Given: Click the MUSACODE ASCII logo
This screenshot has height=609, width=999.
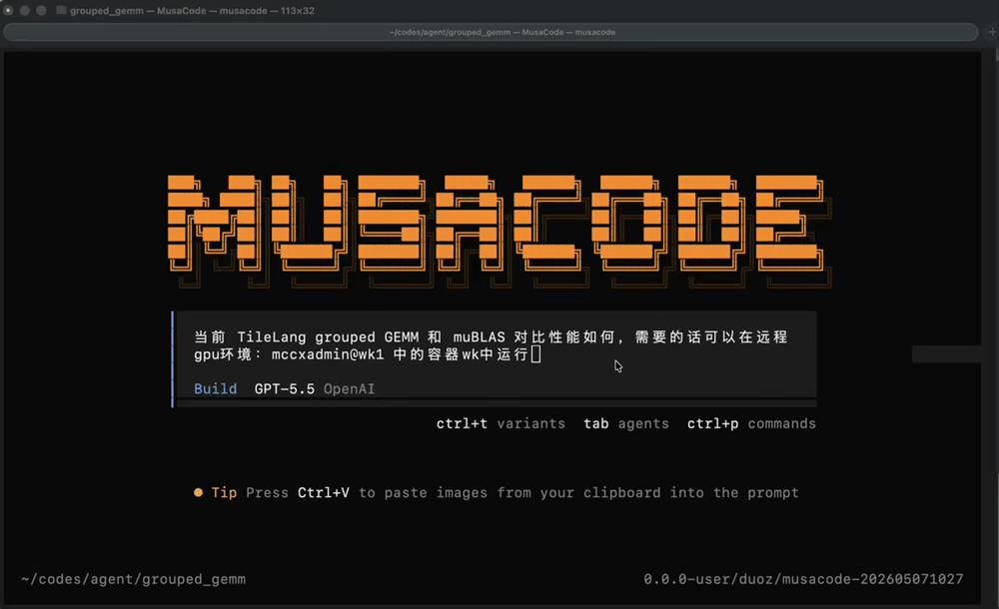Looking at the screenshot, I should [499, 231].
